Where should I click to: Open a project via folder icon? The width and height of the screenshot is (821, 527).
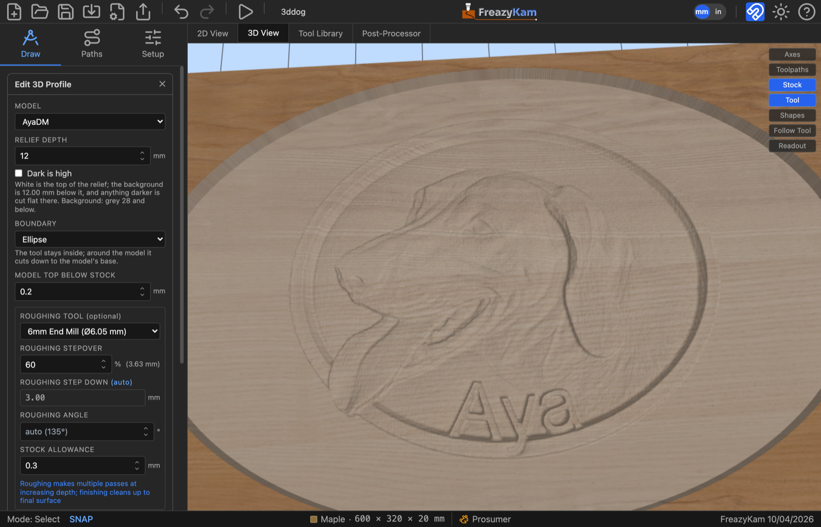[40, 11]
